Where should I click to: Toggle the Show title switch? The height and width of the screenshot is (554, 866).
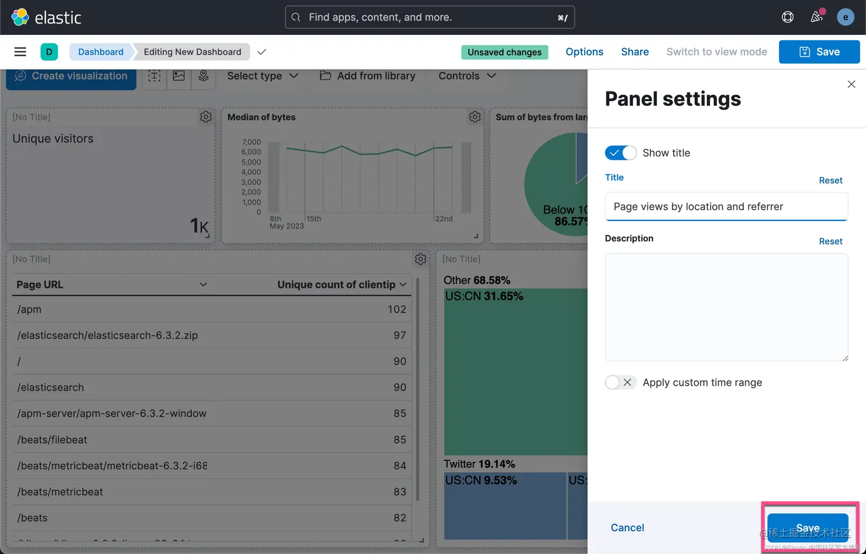pyautogui.click(x=620, y=153)
